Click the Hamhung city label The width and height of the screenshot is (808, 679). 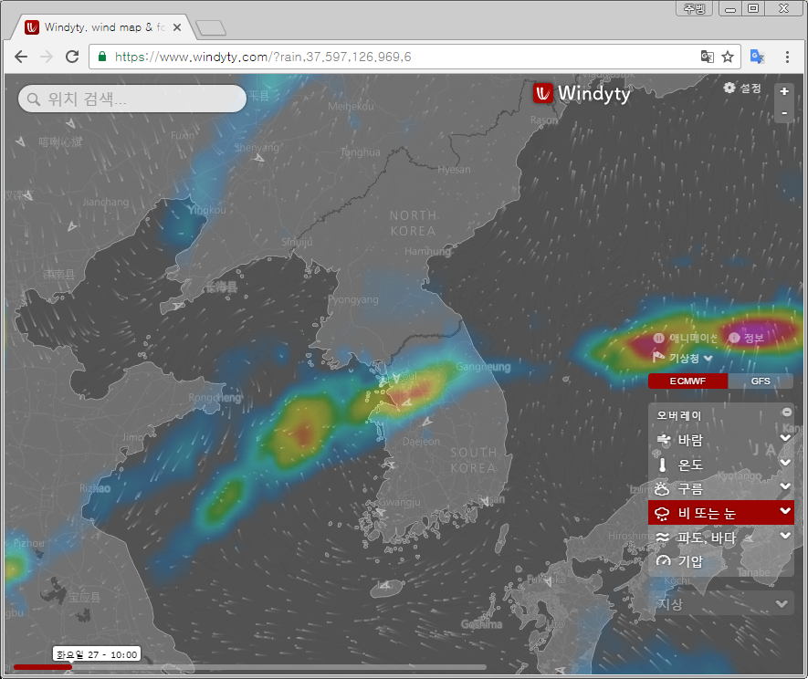tap(427, 251)
